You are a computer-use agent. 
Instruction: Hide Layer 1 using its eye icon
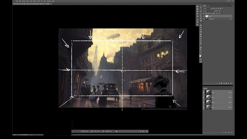[204, 16]
